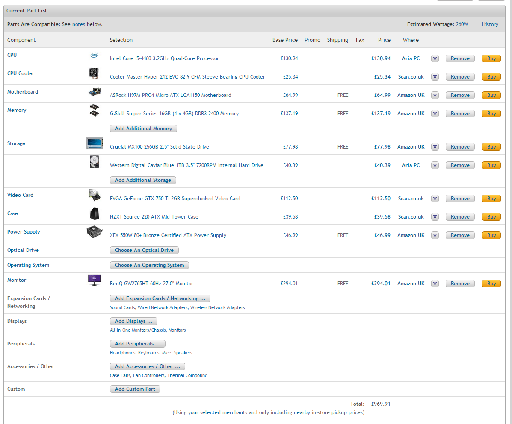Remove the NZXT Source 220 case
Image resolution: width=512 pixels, height=424 pixels.
tap(460, 217)
